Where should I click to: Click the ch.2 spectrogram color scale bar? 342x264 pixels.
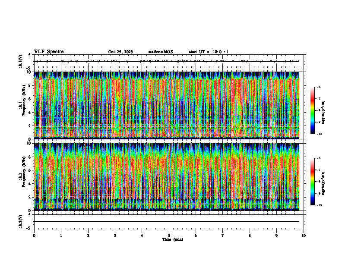pyautogui.click(x=312, y=182)
